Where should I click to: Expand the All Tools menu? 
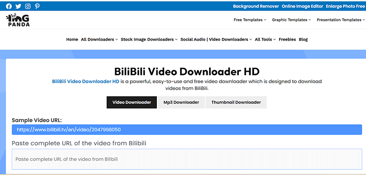point(265,39)
